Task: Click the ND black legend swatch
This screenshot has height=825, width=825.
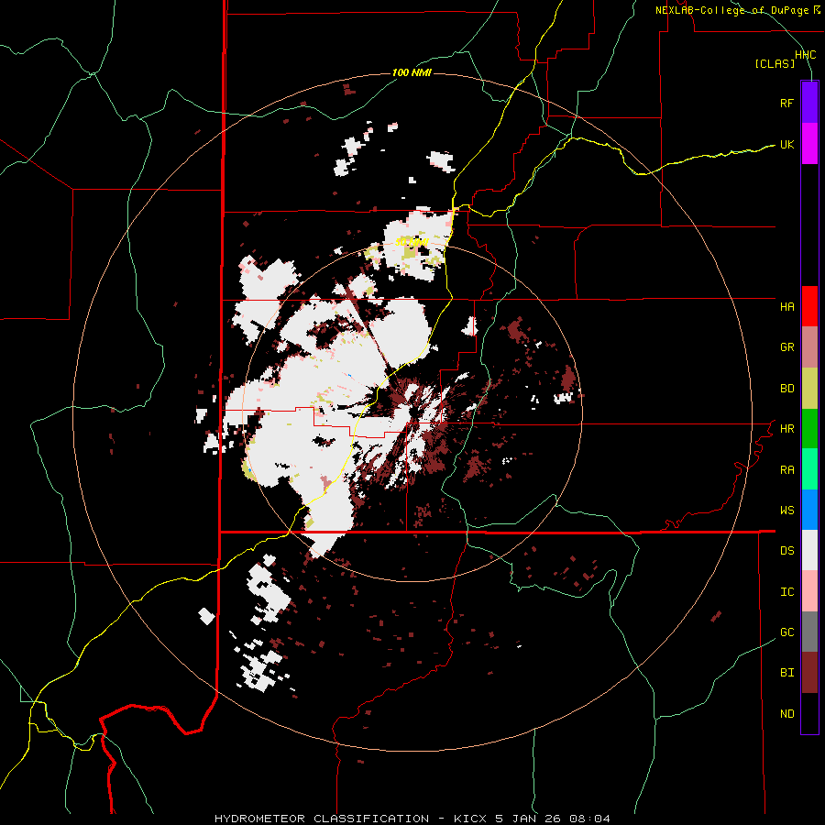Action: (809, 713)
